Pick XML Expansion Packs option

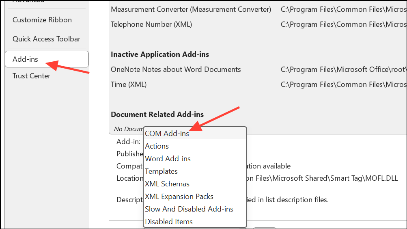(179, 197)
